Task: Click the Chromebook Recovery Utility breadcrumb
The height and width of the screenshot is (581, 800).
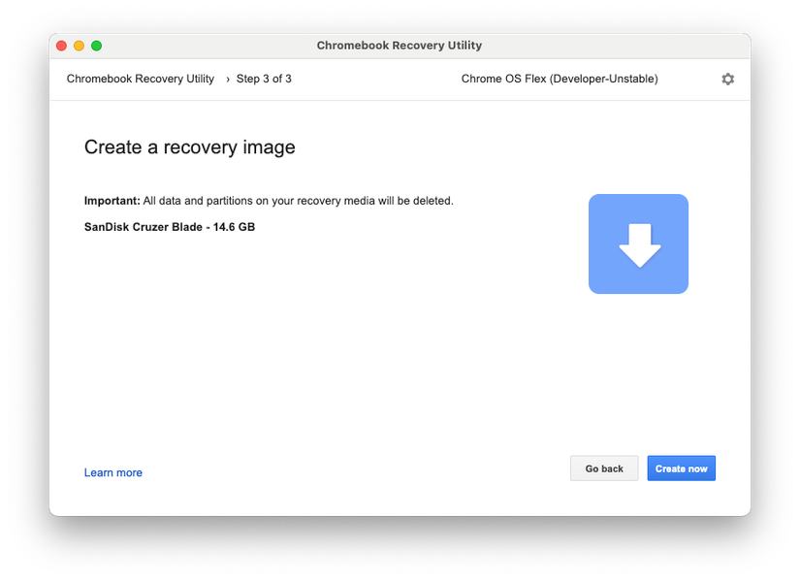Action: coord(140,79)
